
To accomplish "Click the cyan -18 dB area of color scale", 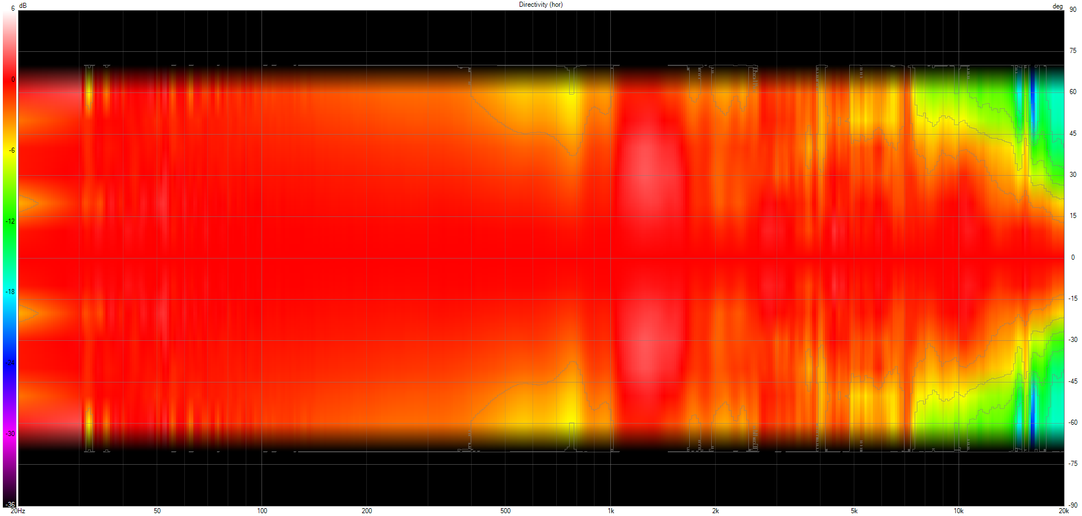I will pyautogui.click(x=10, y=292).
